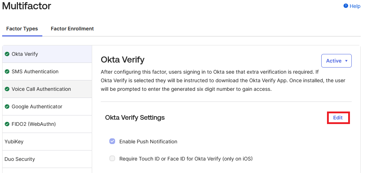Select SMS Authentication factor
Viewport: 365px width, 173px height.
pos(35,71)
